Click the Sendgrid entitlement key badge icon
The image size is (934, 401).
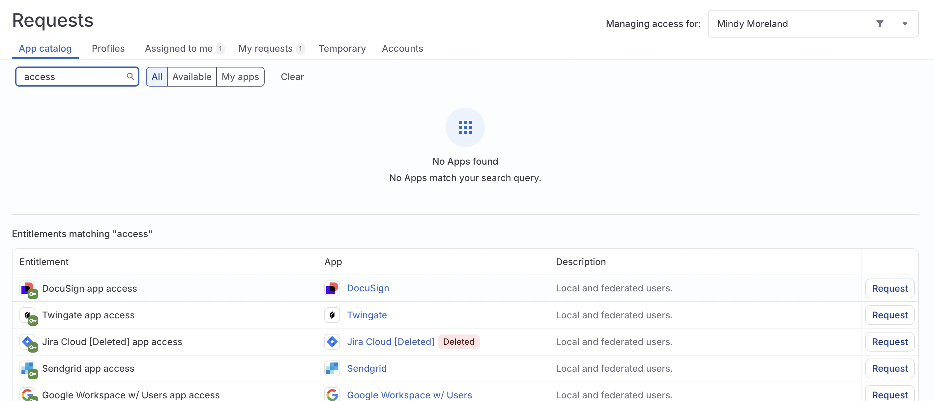pyautogui.click(x=33, y=374)
